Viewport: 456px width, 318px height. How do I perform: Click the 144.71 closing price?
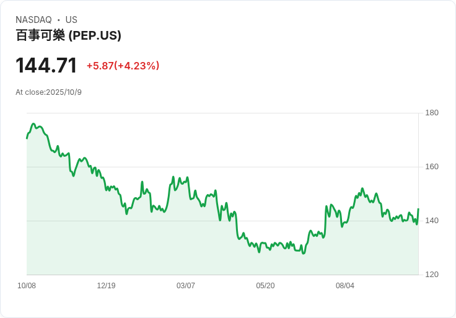point(46,65)
